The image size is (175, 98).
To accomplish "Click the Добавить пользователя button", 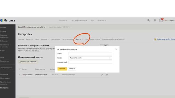I will (x=28, y=62).
